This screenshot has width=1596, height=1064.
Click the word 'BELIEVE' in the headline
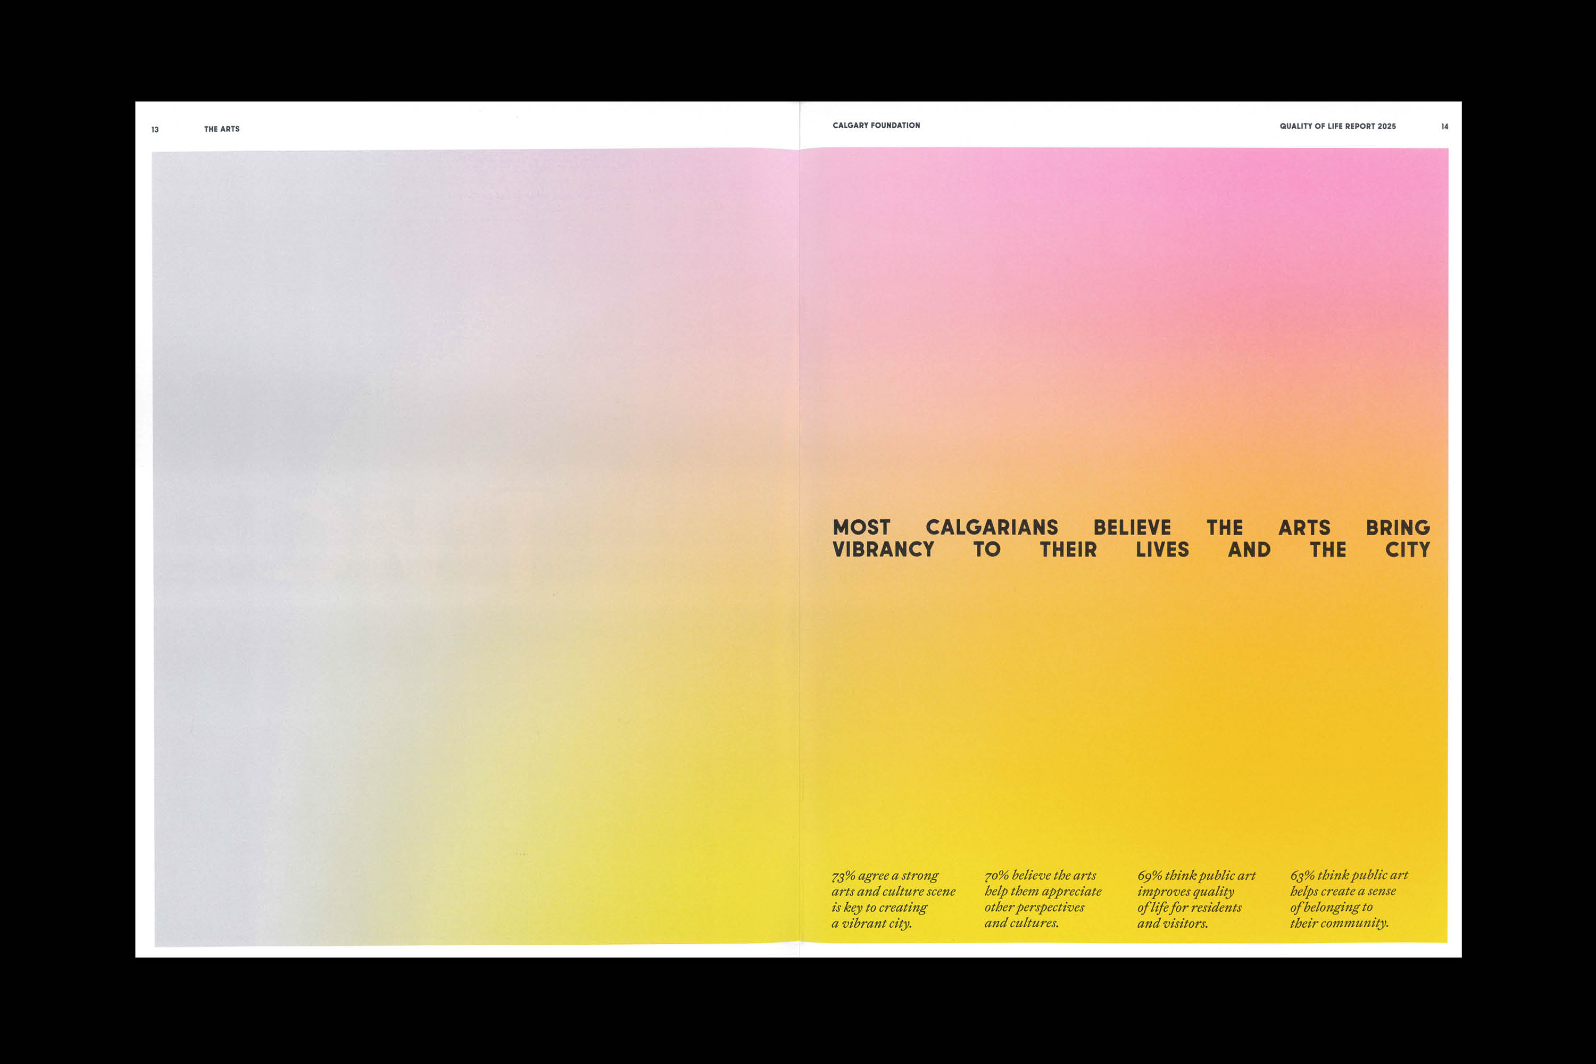click(x=1132, y=527)
